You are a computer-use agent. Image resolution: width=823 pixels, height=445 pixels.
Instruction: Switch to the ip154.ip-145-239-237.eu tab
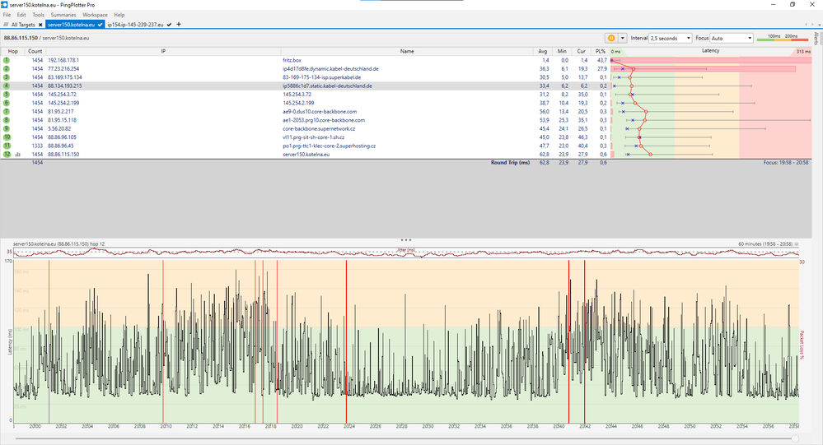coord(135,24)
